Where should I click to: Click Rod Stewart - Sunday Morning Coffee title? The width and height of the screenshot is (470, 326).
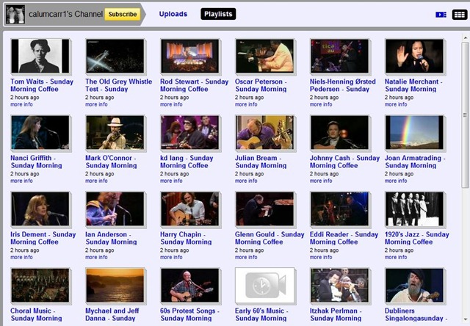click(194, 85)
